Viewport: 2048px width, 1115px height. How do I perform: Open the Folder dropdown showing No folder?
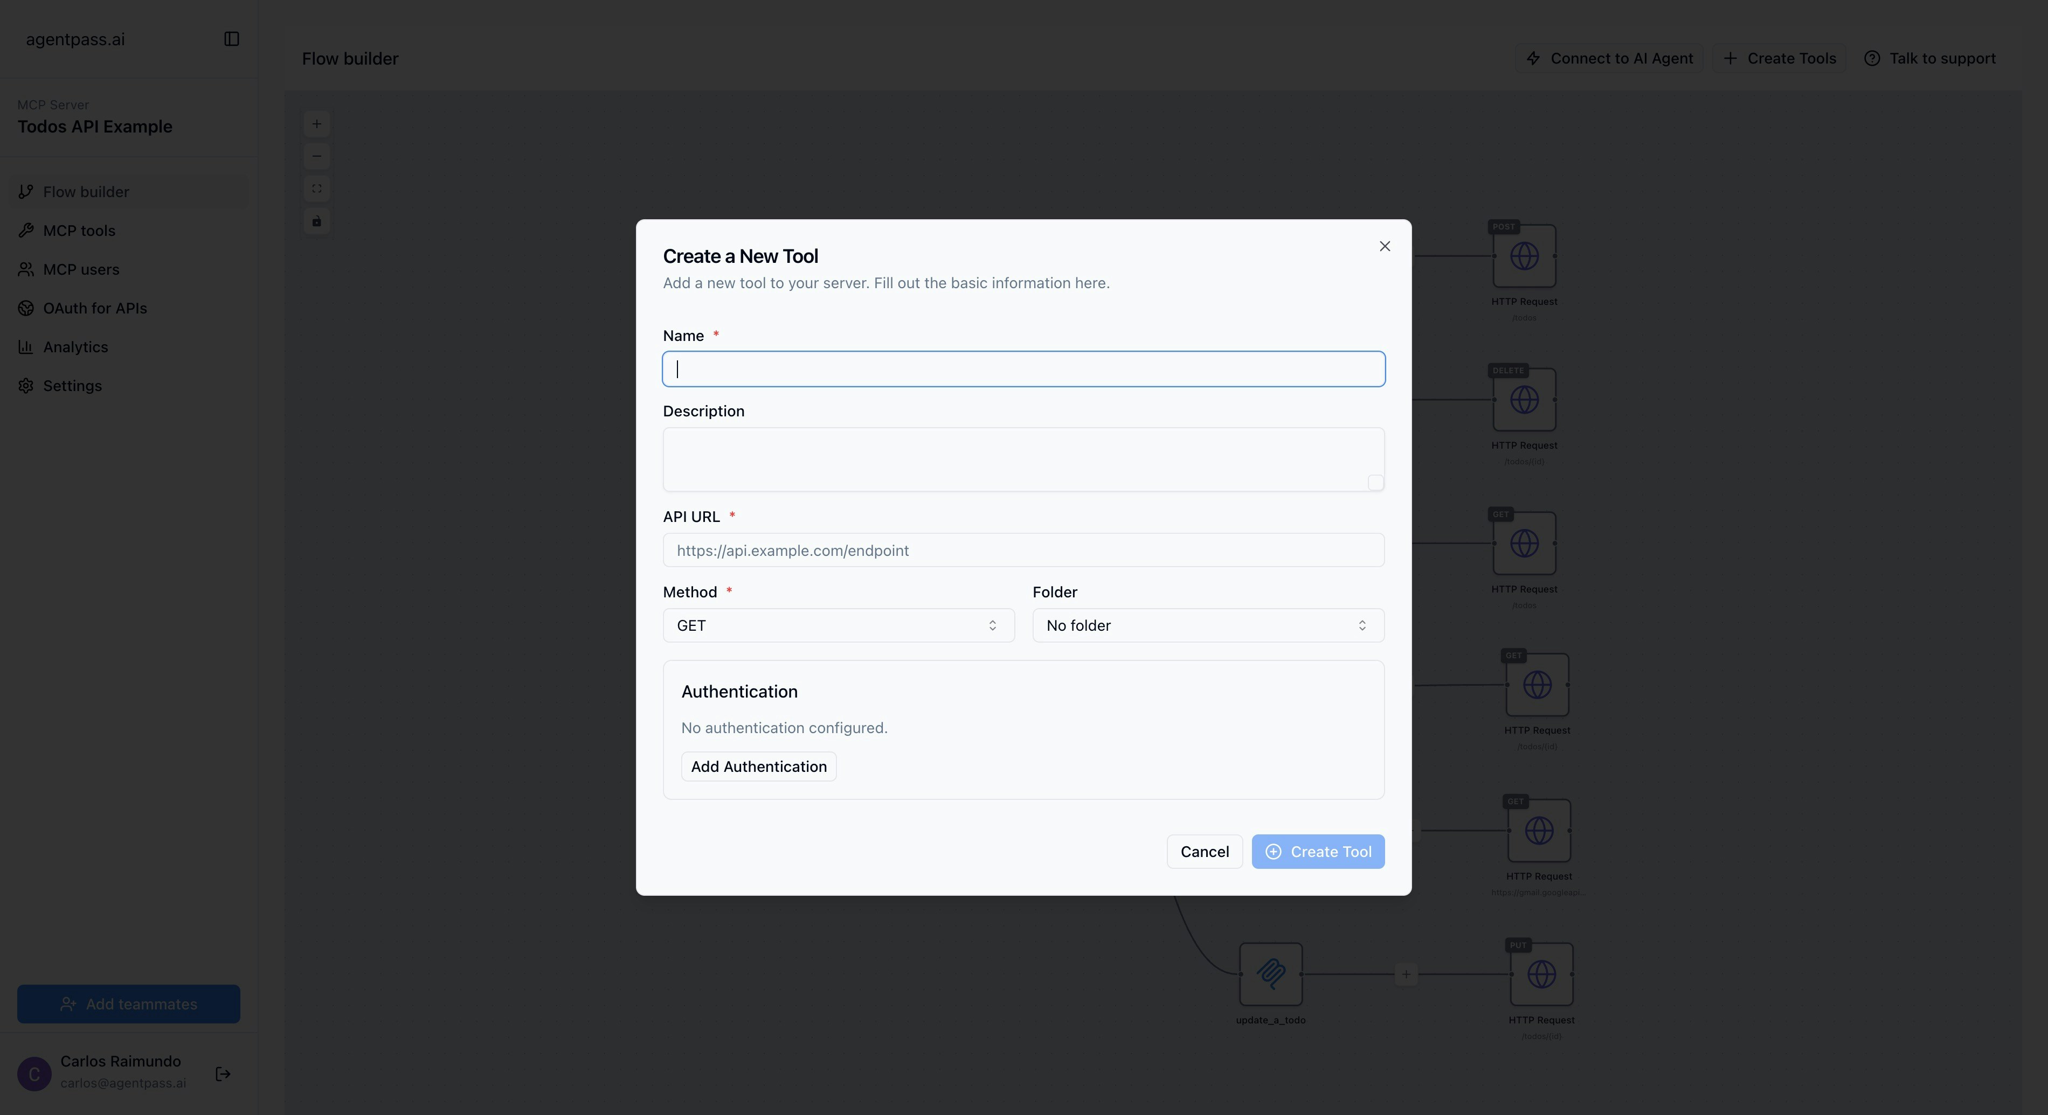click(1208, 625)
